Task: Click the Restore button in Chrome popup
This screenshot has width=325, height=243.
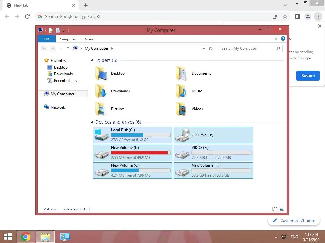Action: click(308, 76)
